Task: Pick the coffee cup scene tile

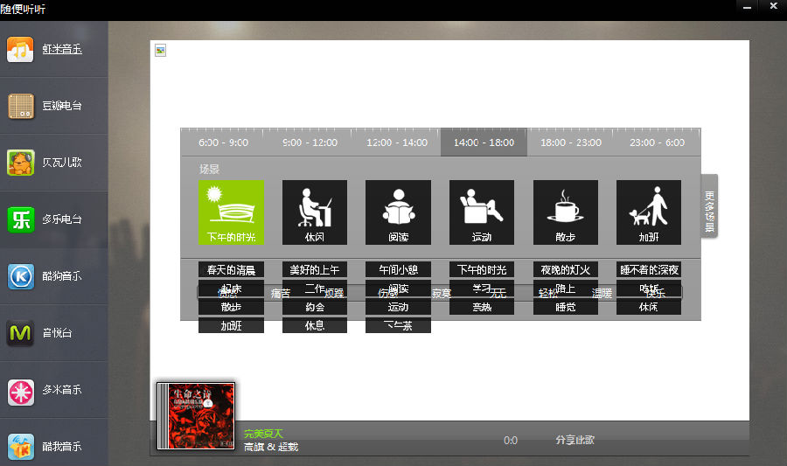Action: [566, 212]
